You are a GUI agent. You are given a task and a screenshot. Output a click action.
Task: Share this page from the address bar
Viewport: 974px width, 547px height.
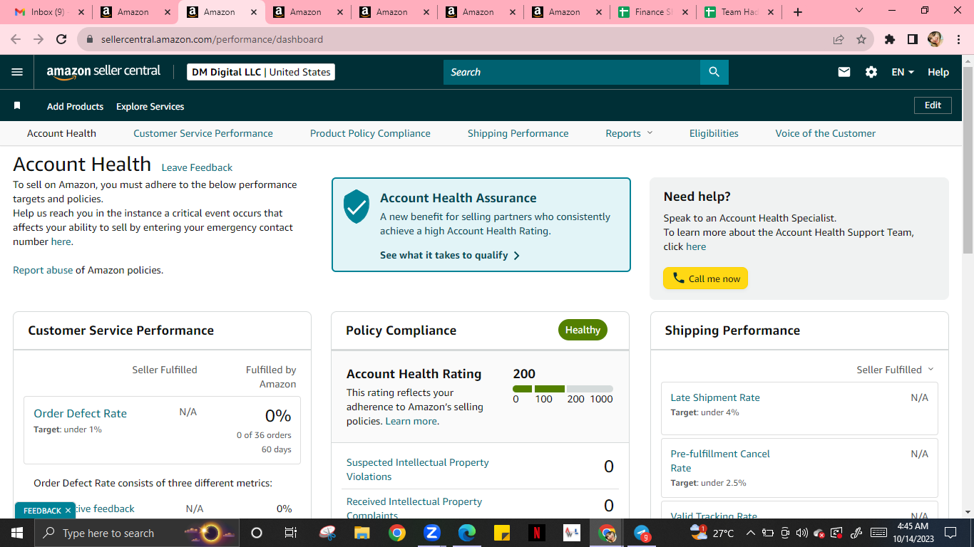pos(839,40)
